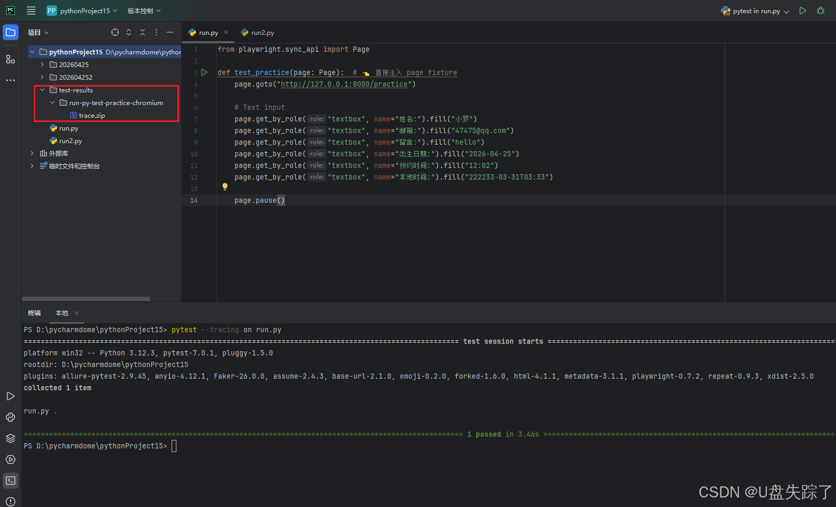Viewport: 836px width, 507px height.
Task: Select opened file crosshair icon
Action: (x=115, y=32)
